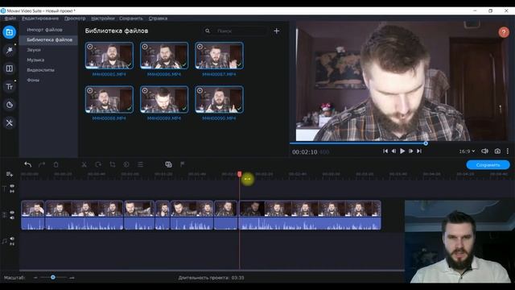Open the Сохранить menu in the menu bar

131,19
